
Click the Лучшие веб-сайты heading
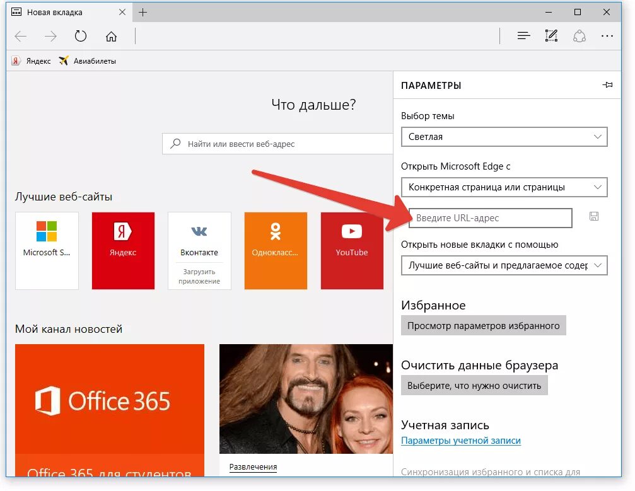(x=64, y=197)
